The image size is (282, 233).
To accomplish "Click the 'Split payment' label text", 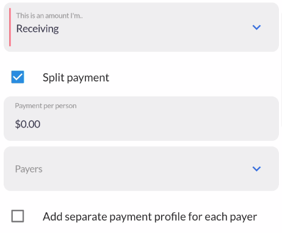I will [76, 77].
